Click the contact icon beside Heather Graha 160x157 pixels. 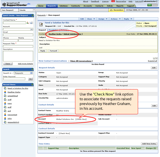click(5, 92)
